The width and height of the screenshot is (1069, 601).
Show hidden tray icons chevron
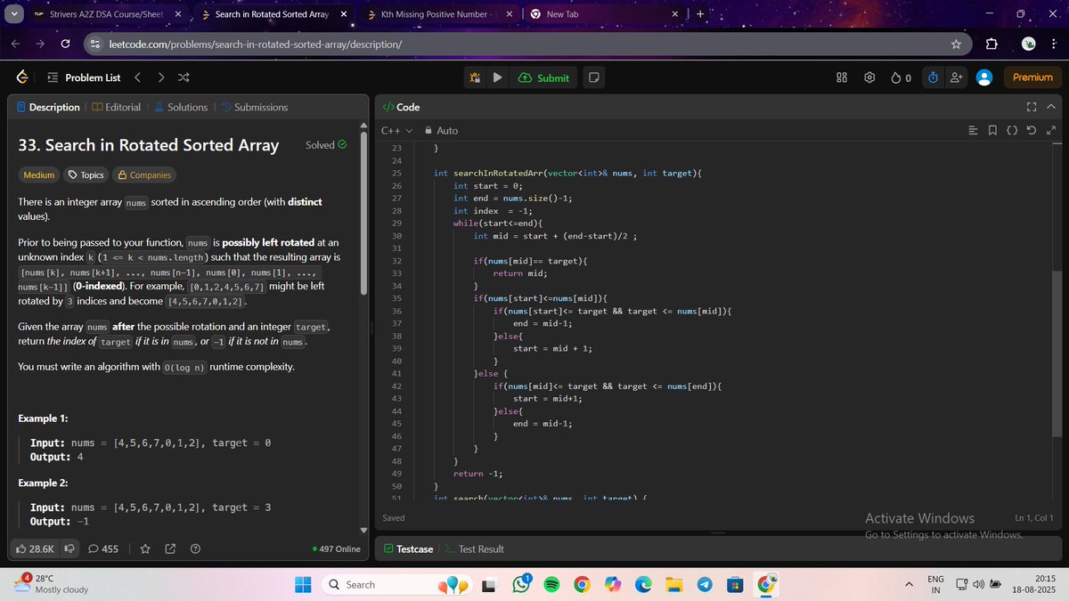[x=910, y=584]
